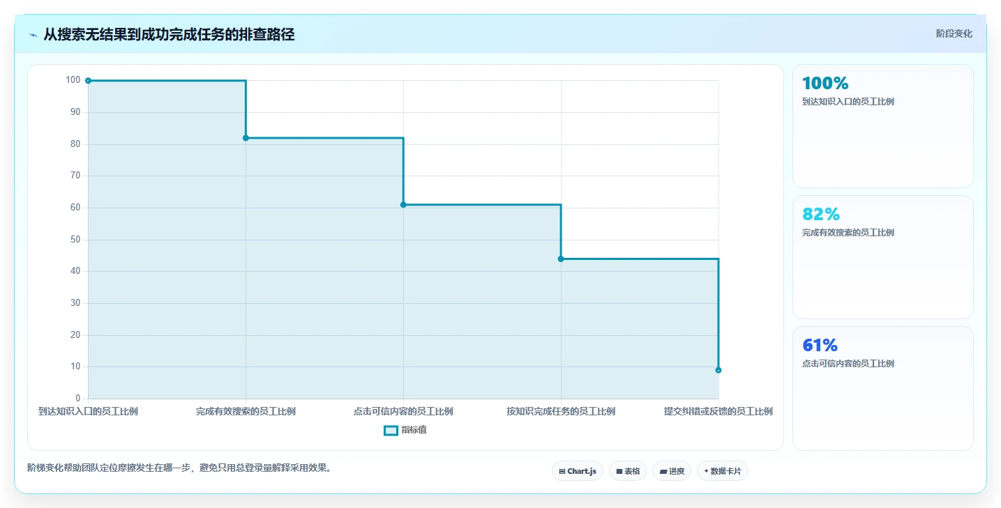Click the 表格 tag chip
1001x508 pixels.
pos(628,471)
